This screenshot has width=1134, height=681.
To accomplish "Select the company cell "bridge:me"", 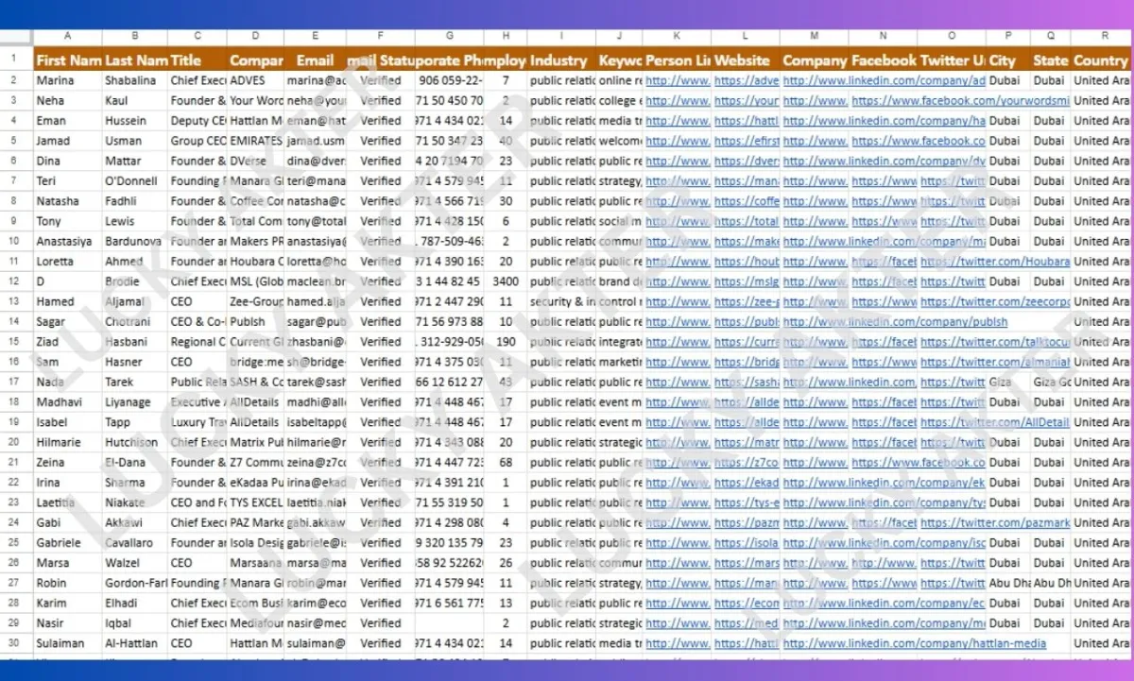I will click(256, 362).
